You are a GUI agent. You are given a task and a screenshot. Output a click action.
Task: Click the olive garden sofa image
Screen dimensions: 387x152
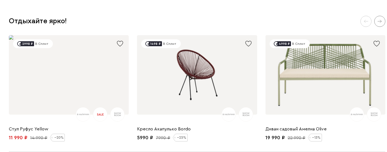coord(325,75)
